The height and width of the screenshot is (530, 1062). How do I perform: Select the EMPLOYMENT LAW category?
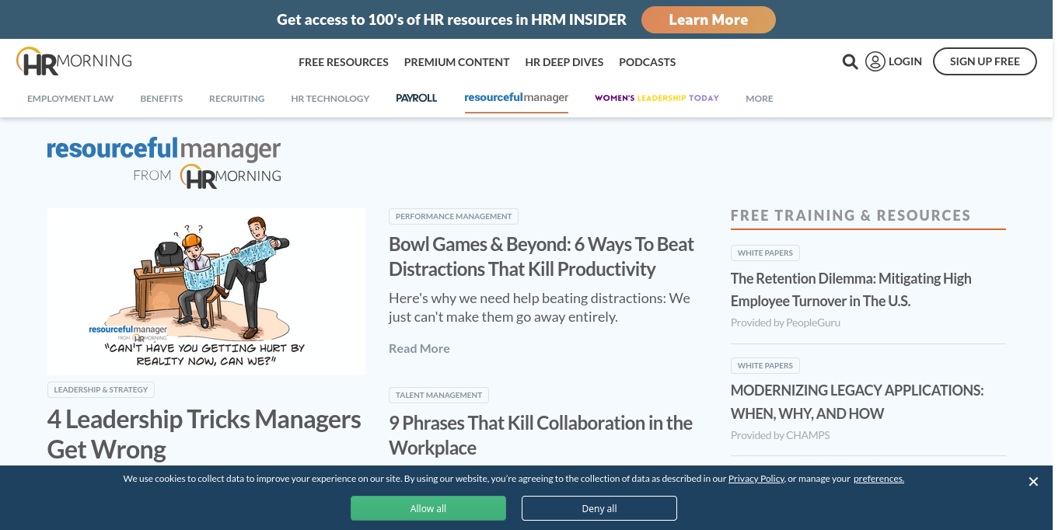click(71, 99)
